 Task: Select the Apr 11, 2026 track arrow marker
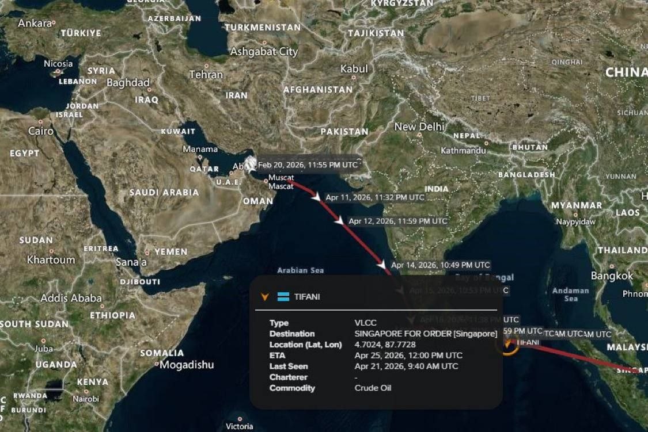316,197
